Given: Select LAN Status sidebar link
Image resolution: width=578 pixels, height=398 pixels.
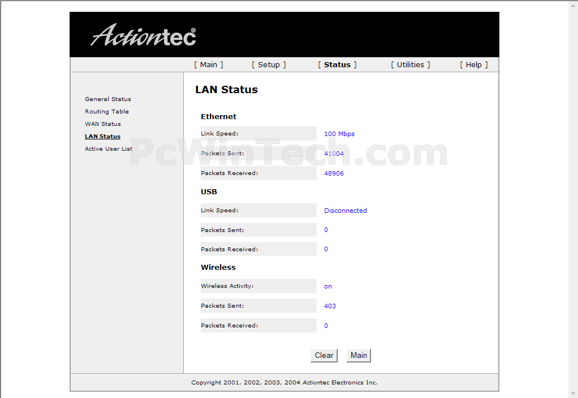Looking at the screenshot, I should 102,137.
